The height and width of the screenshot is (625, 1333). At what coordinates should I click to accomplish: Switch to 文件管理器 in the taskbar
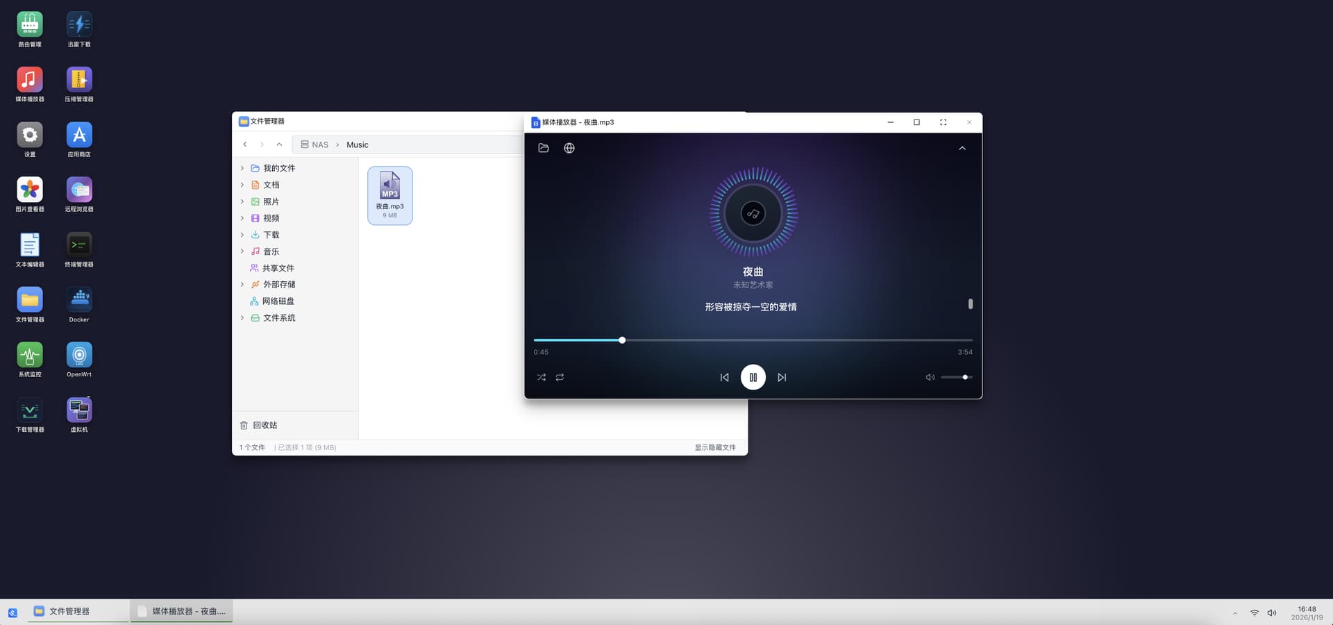coord(69,611)
